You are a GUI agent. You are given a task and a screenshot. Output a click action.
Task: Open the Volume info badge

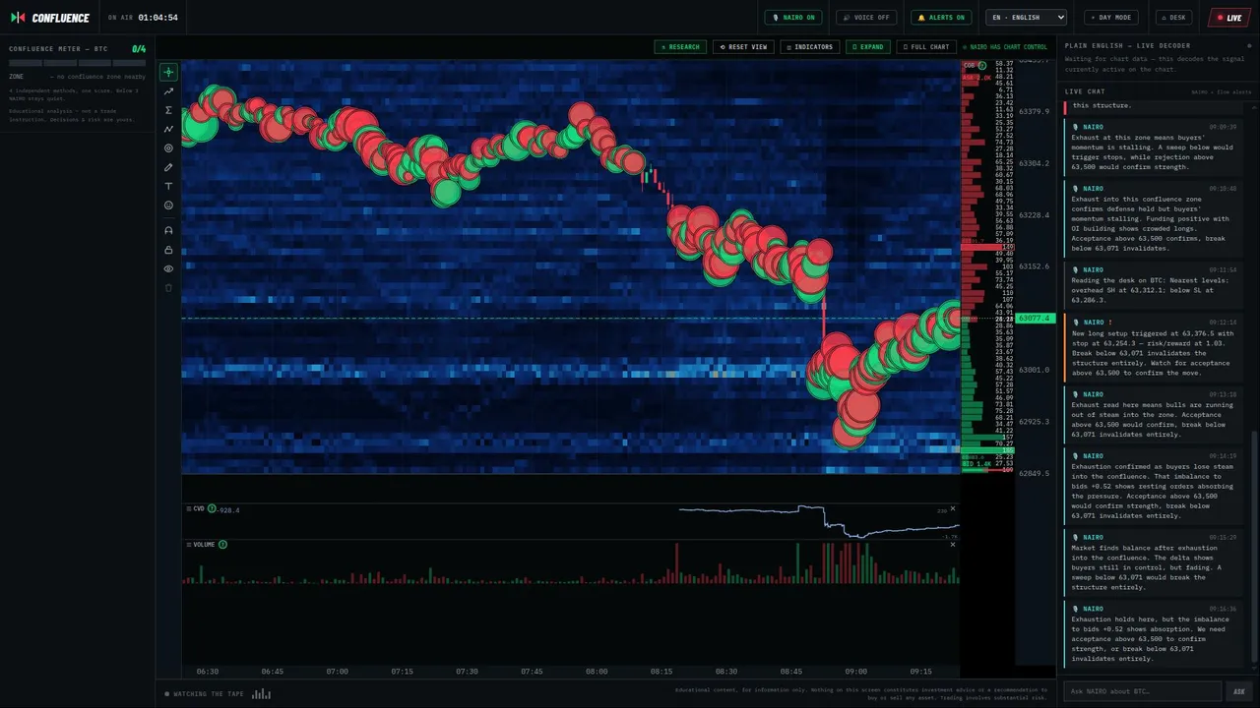point(222,544)
